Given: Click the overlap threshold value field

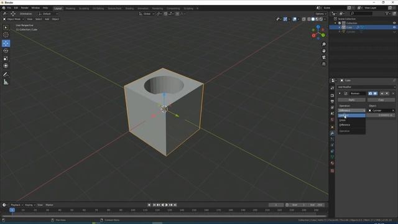Looking at the screenshot, I should coord(381,115).
